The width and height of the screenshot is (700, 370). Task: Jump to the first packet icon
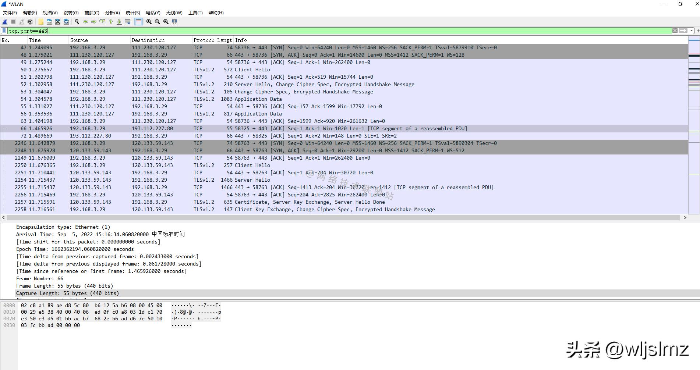(x=111, y=22)
